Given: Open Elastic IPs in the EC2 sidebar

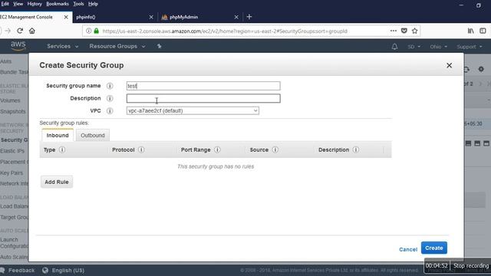Looking at the screenshot, I should point(12,151).
